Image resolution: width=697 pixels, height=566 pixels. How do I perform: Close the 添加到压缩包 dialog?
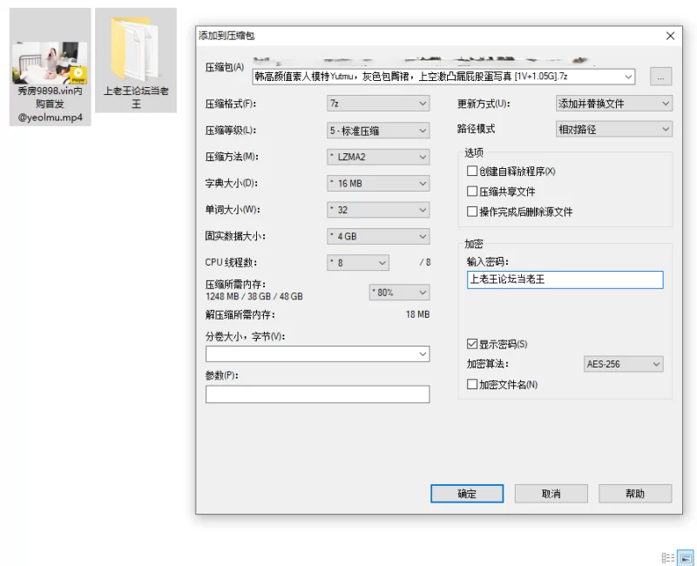pos(670,36)
